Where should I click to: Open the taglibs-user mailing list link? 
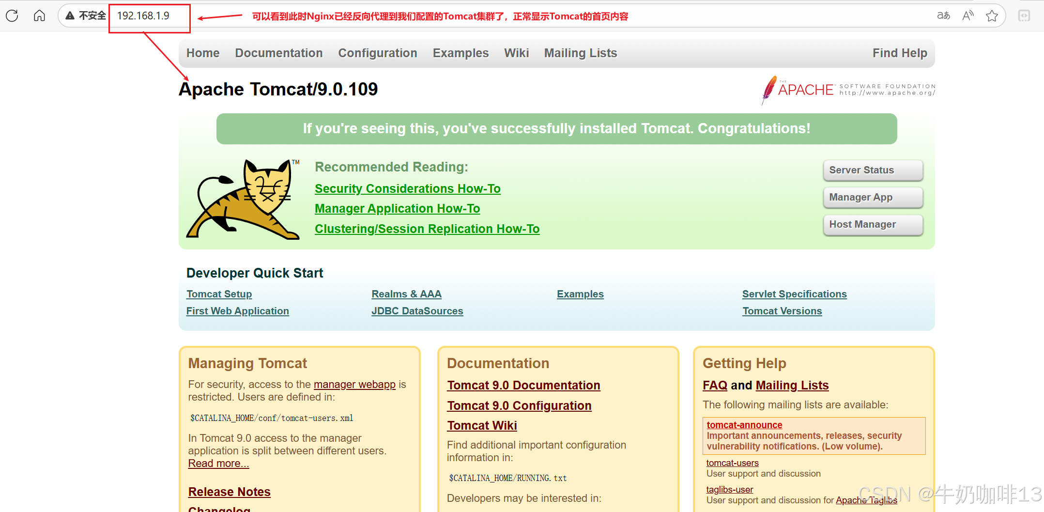tap(730, 490)
